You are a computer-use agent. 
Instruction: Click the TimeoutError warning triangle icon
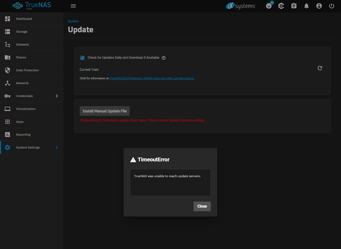(x=133, y=160)
